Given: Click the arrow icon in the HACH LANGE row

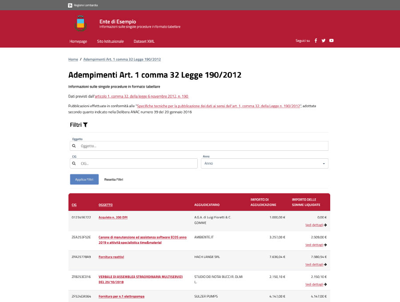Looking at the screenshot, I should pyautogui.click(x=325, y=265).
